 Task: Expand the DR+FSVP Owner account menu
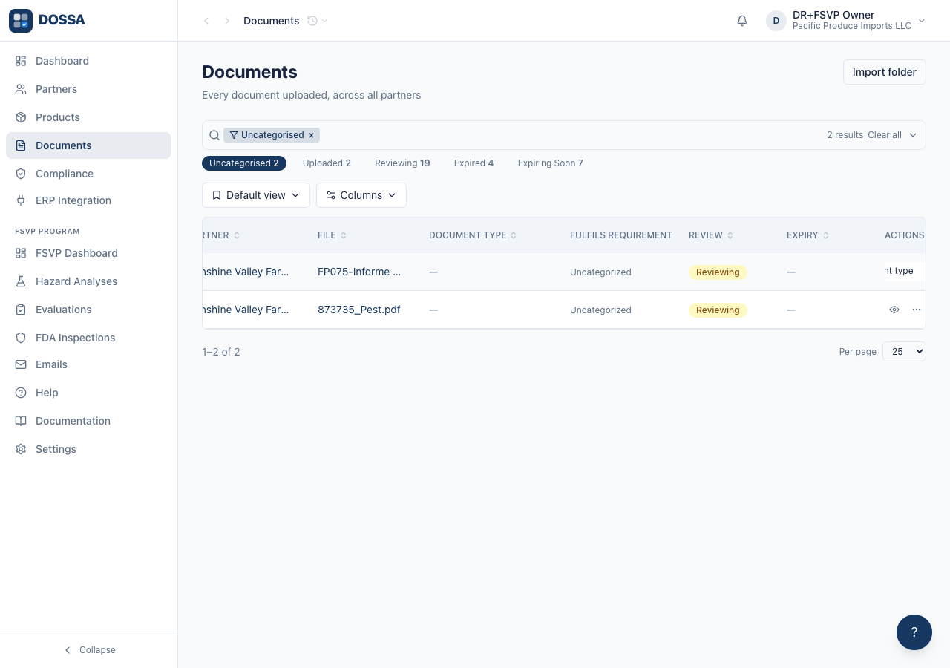tap(846, 21)
